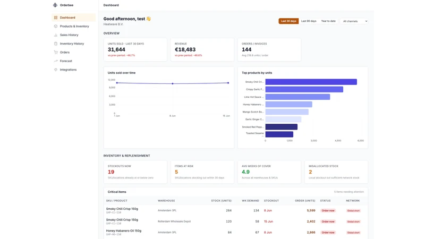Click the Heatwave B.V. company name
This screenshot has height=239, width=425.
click(x=113, y=24)
